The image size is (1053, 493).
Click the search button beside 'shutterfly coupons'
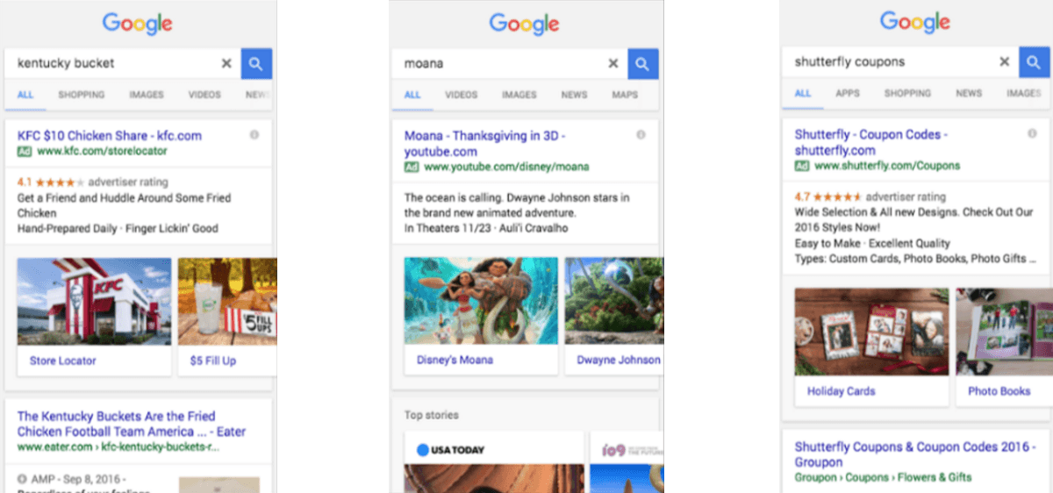1035,61
